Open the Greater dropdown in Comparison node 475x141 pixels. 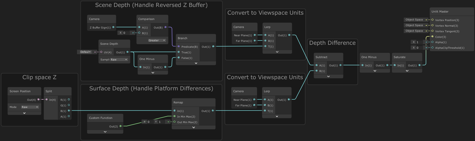pyautogui.click(x=157, y=41)
